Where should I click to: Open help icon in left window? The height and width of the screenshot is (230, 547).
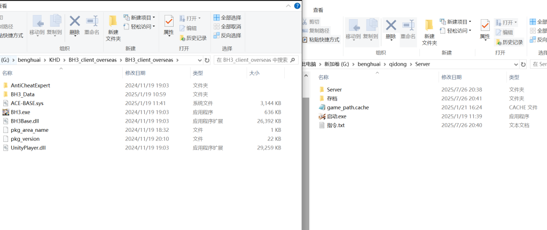click(x=297, y=6)
